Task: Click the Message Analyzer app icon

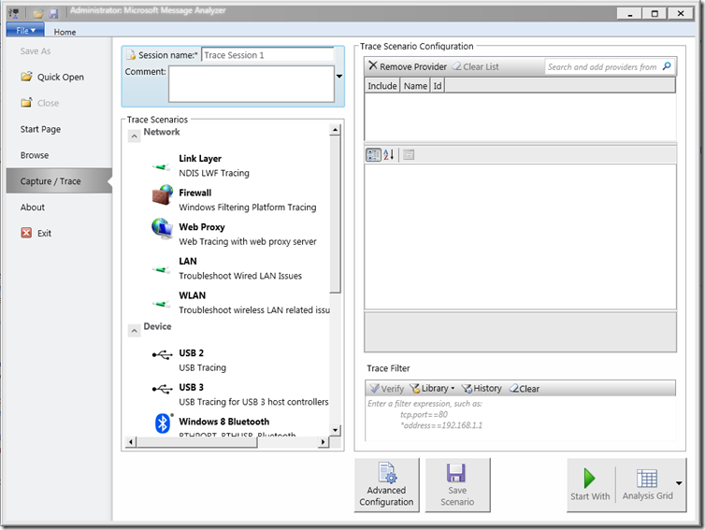Action: coord(14,13)
